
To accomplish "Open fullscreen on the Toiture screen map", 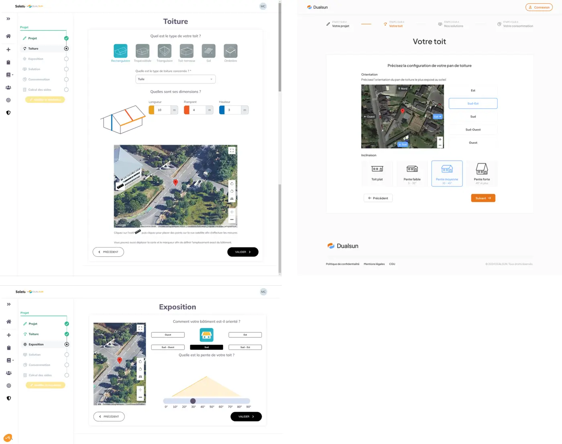I will click(232, 150).
